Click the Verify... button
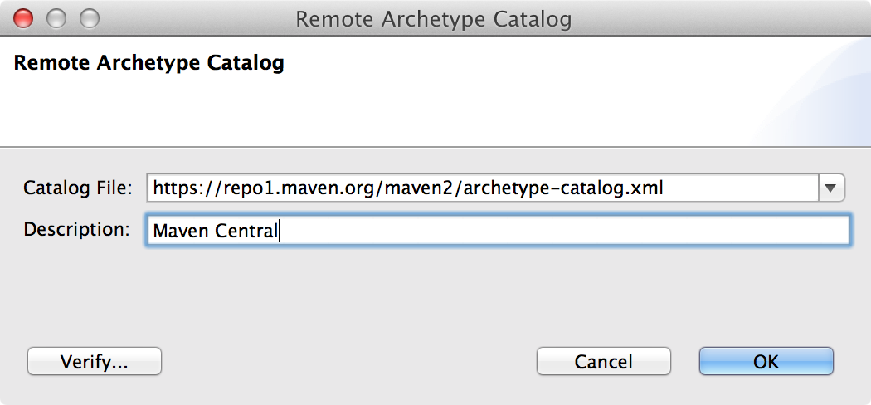This screenshot has width=871, height=405. click(94, 362)
